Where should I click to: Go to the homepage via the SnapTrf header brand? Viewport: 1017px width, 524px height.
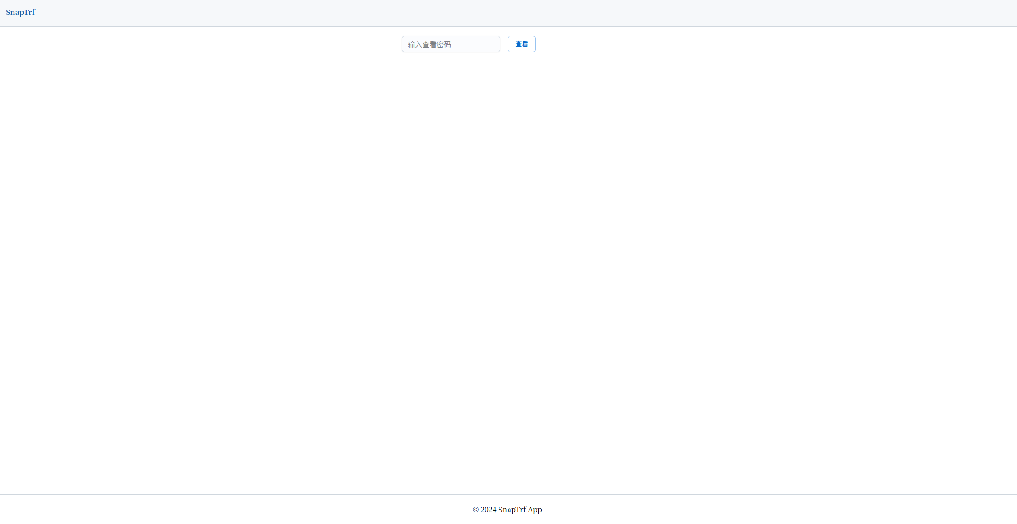click(x=20, y=12)
